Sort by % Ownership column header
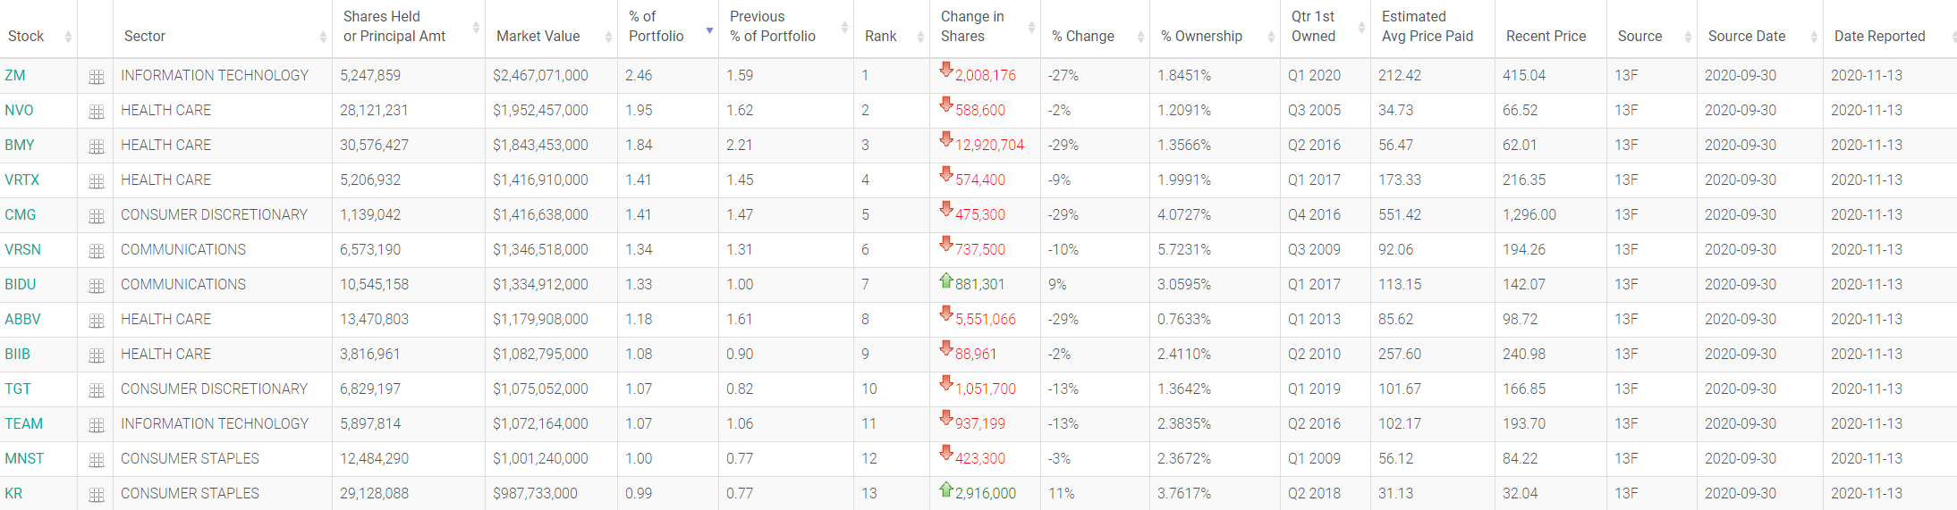The height and width of the screenshot is (510, 1957). click(1202, 36)
